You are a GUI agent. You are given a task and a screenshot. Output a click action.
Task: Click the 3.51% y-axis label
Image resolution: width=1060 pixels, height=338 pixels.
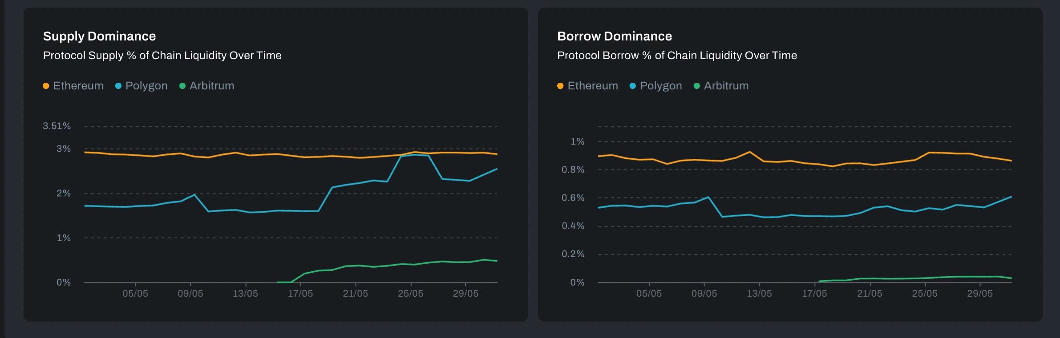[x=57, y=126]
